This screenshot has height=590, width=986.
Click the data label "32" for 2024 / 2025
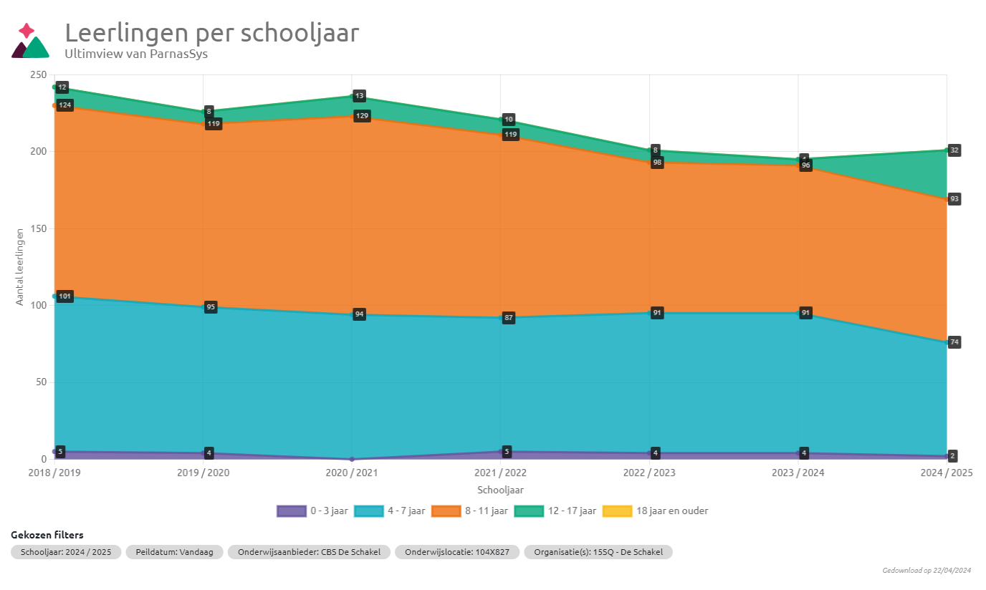tap(954, 150)
